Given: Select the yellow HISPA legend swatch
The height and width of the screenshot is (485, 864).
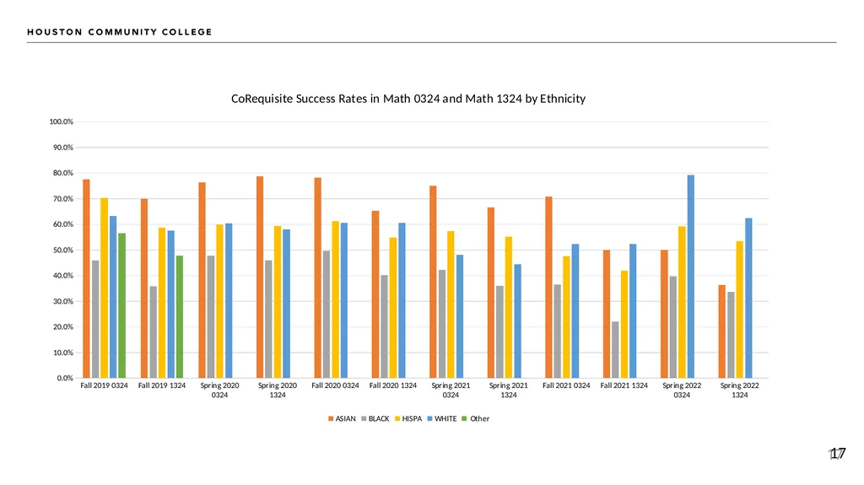Looking at the screenshot, I should [x=397, y=419].
